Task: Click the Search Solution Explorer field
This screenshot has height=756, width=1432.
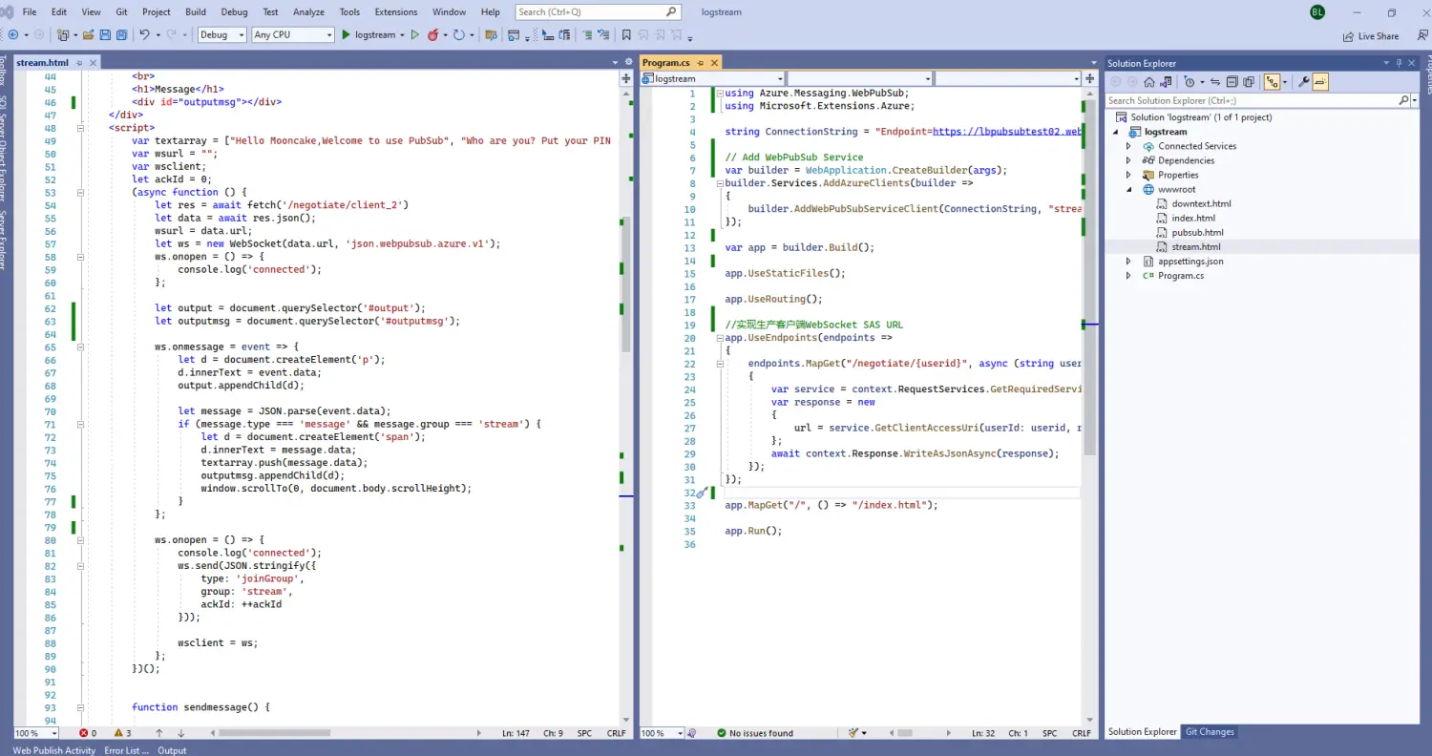Action: click(1253, 100)
